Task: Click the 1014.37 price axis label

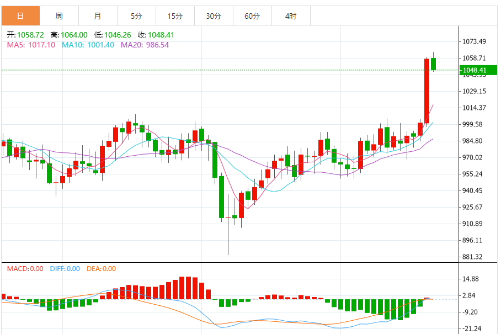Action: tap(474, 108)
